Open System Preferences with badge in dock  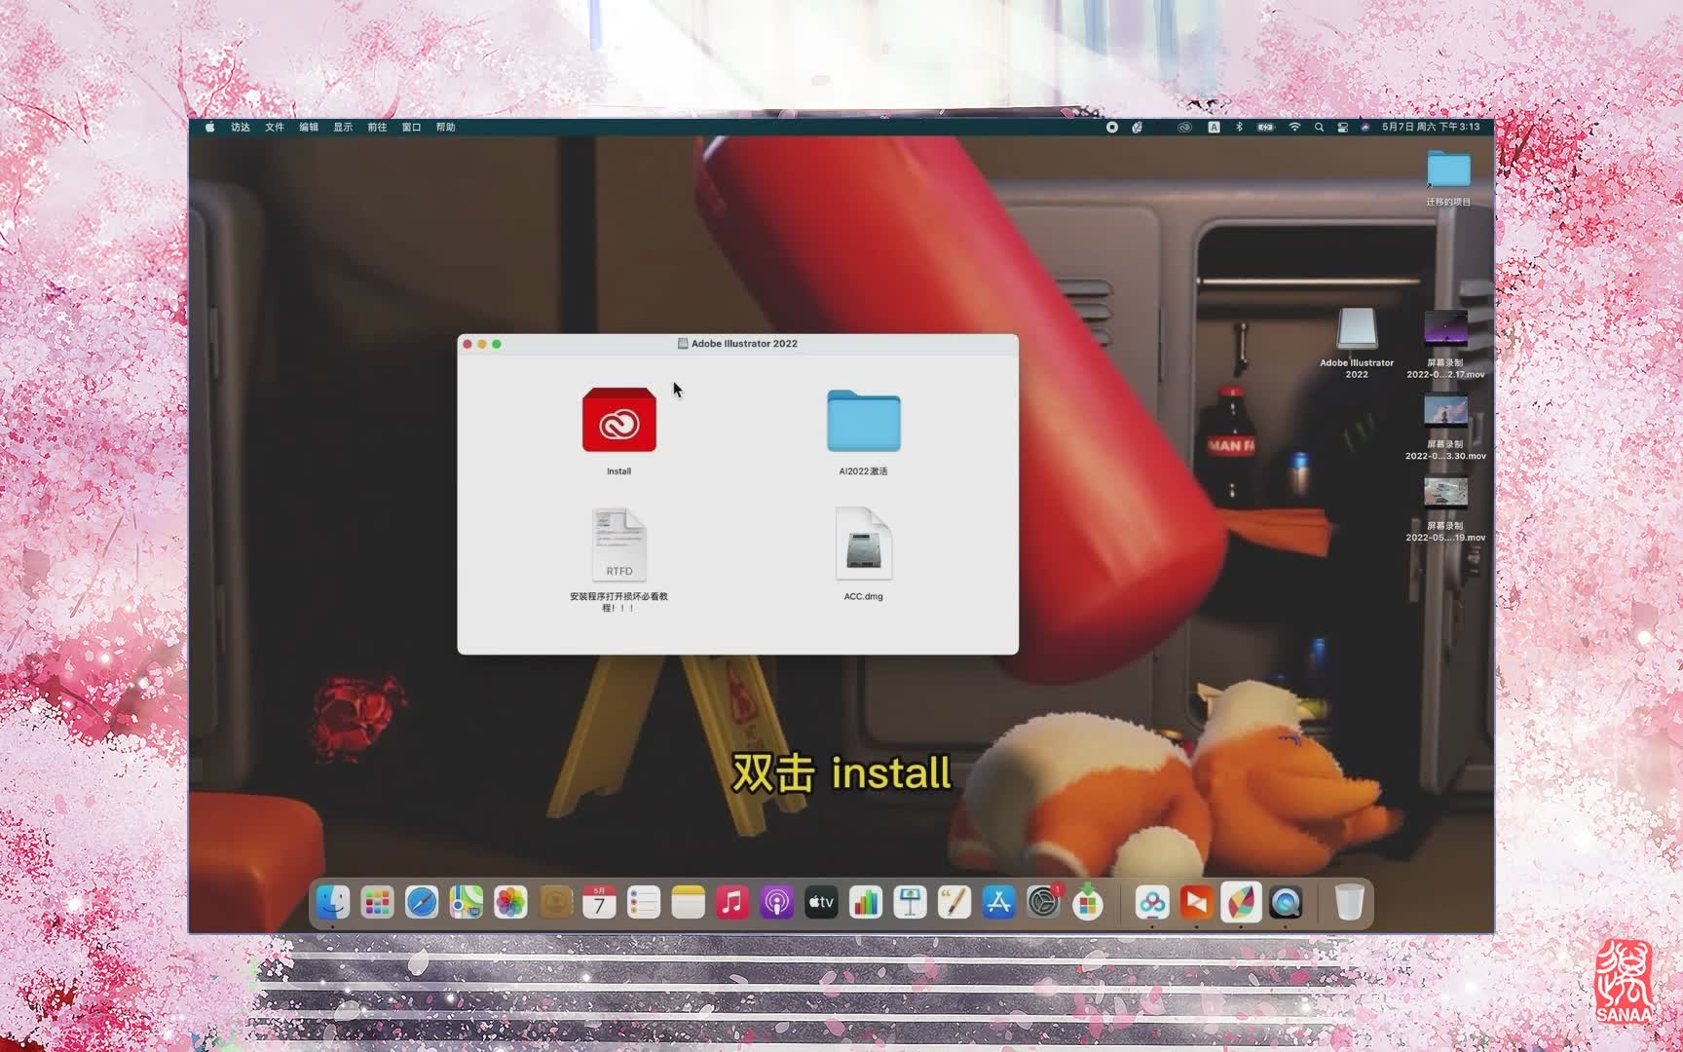1043,902
